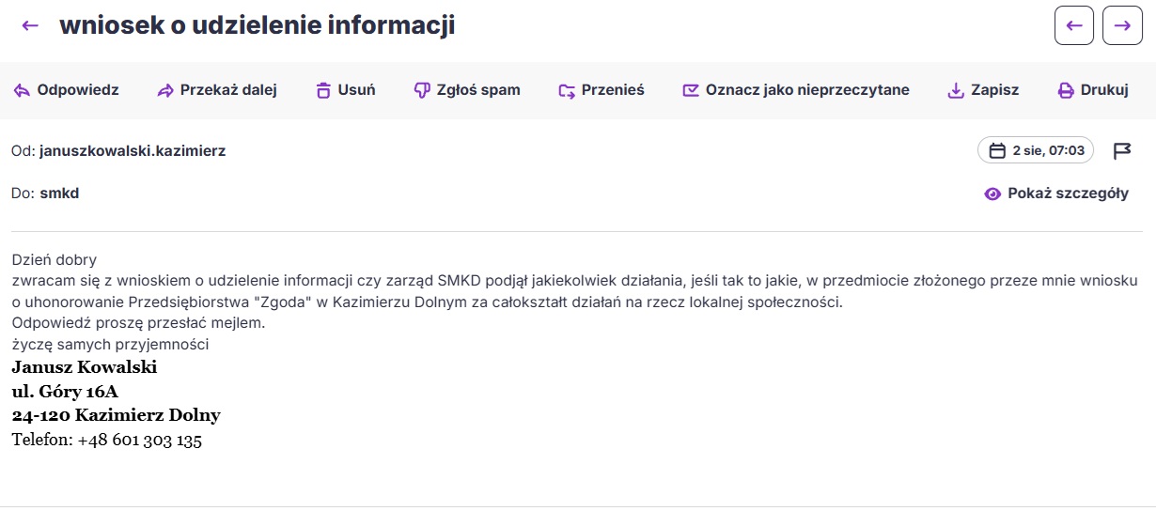
Task: Click the Zgłoś spam thumbs-down icon
Action: pos(422,90)
